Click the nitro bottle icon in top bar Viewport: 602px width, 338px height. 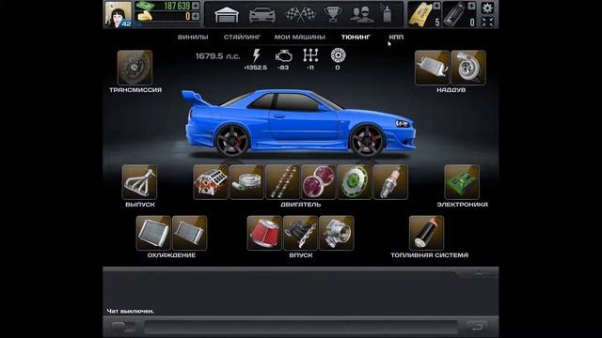tap(454, 15)
